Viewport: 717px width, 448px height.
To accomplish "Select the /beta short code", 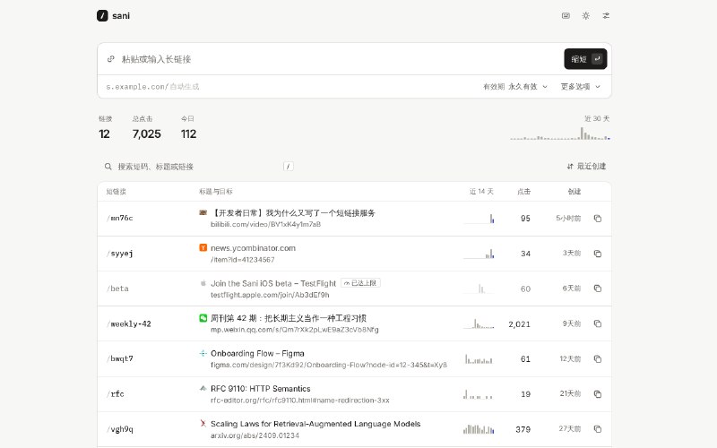I will (117, 289).
